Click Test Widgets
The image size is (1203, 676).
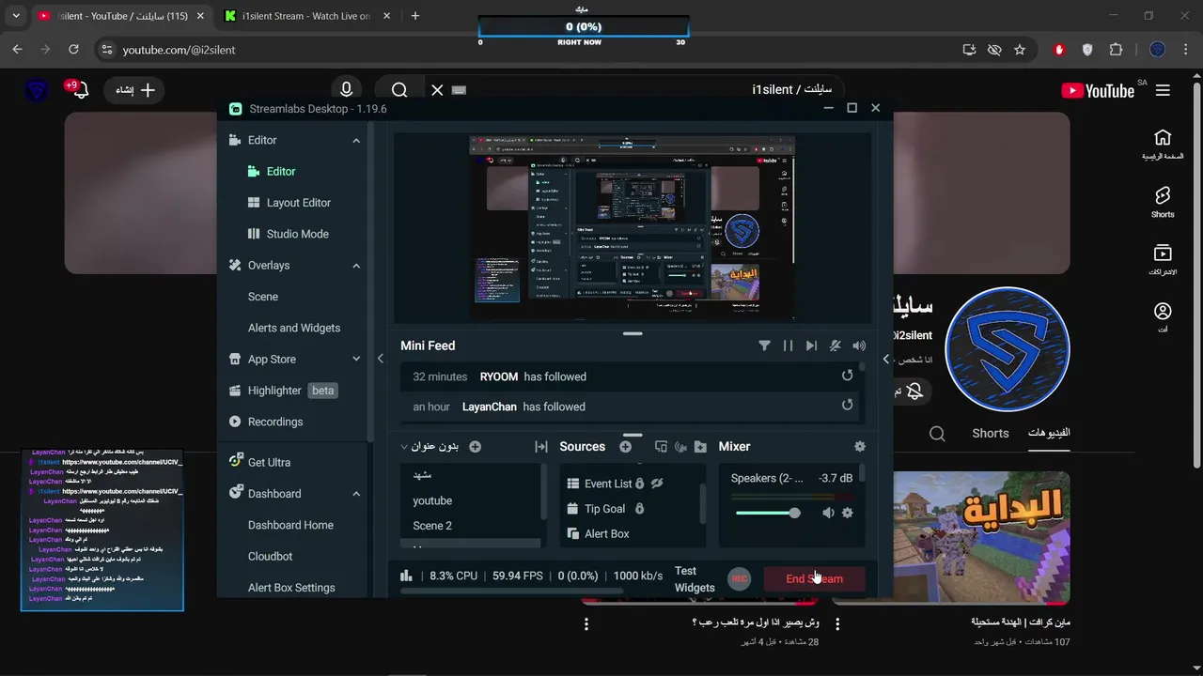tap(695, 579)
